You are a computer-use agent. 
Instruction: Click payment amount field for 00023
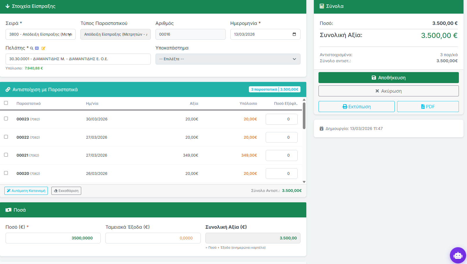282,119
